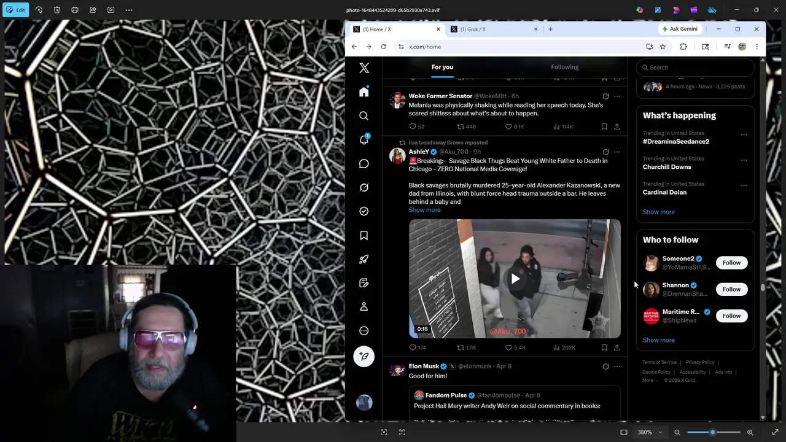The width and height of the screenshot is (786, 442).
Task: Click the x.com/home address bar
Action: 522,47
